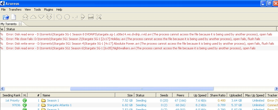Click the plain circle toolbar icon
The height and width of the screenshot is (110, 278).
coord(67,17)
